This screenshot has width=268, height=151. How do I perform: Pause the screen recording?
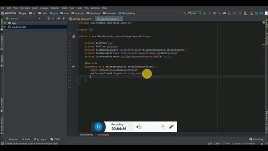(x=98, y=127)
